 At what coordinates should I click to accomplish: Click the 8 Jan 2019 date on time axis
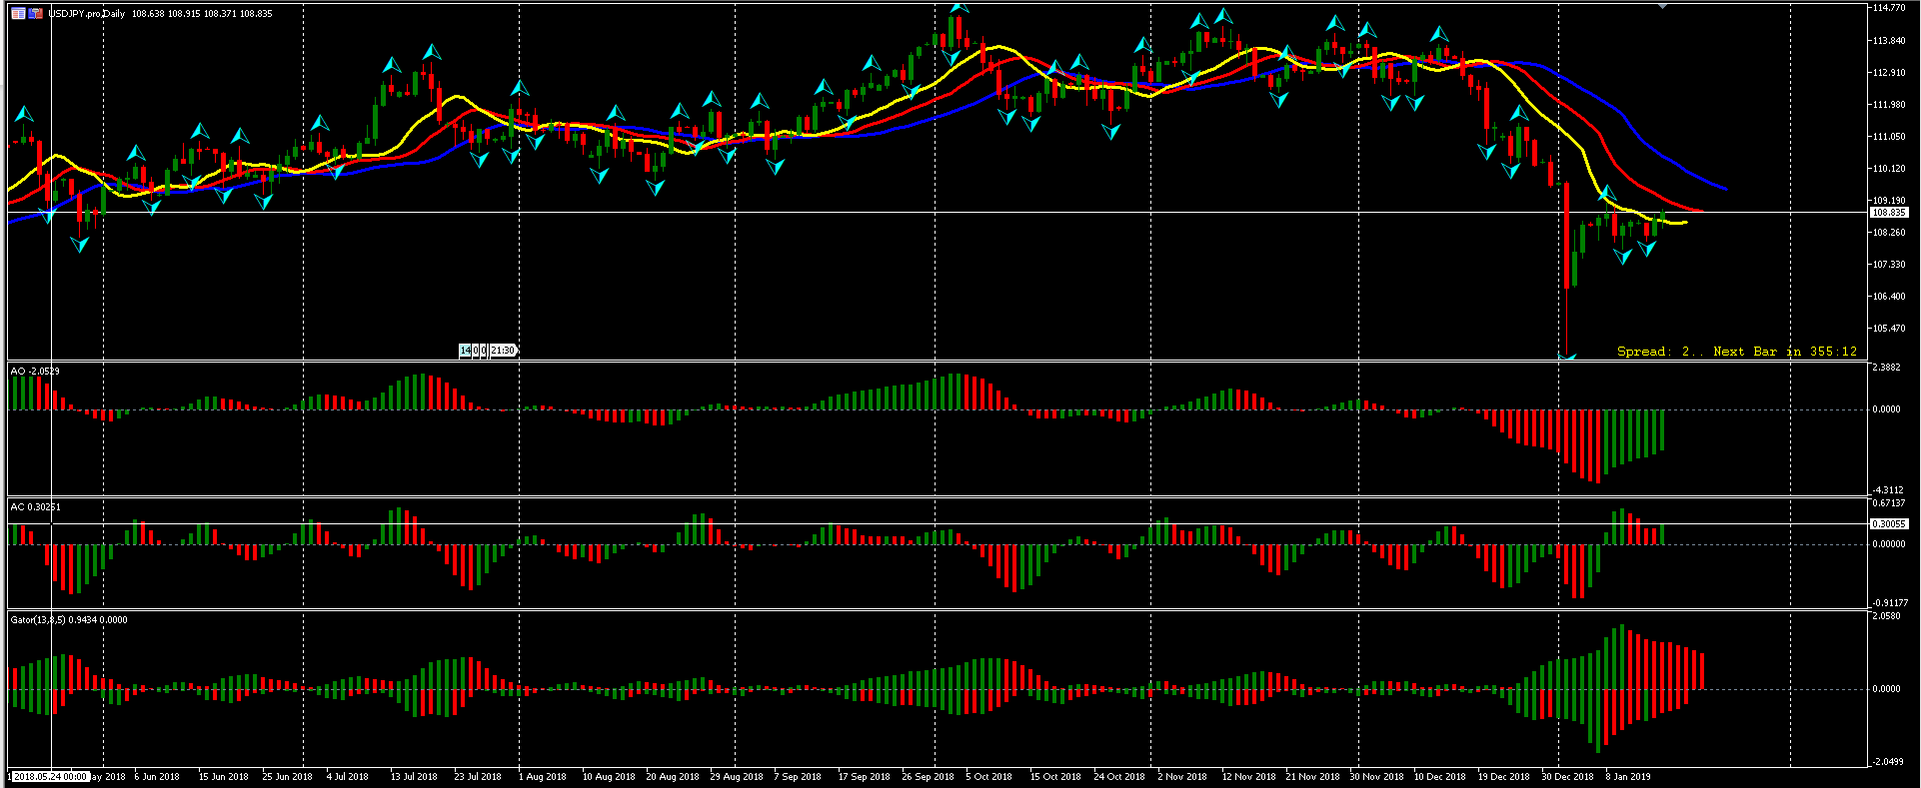pyautogui.click(x=1628, y=776)
